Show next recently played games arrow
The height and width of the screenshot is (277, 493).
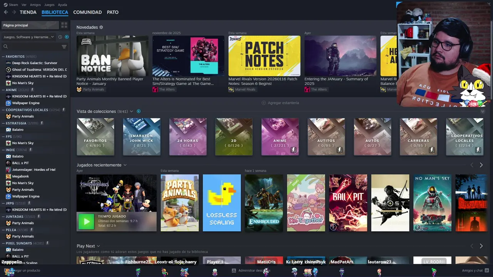[481, 165]
